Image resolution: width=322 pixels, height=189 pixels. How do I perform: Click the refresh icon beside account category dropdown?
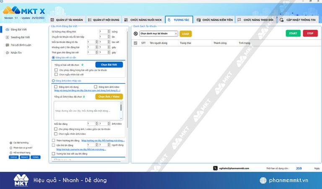[136, 34]
